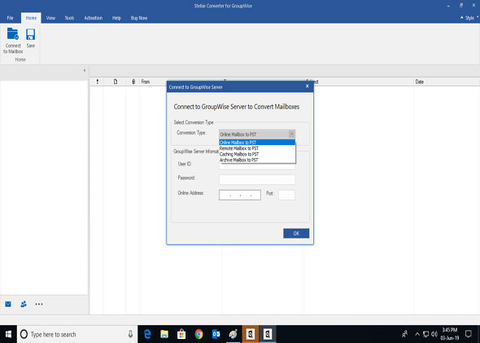Click the attachment column header icon
The height and width of the screenshot is (343, 480).
(133, 81)
